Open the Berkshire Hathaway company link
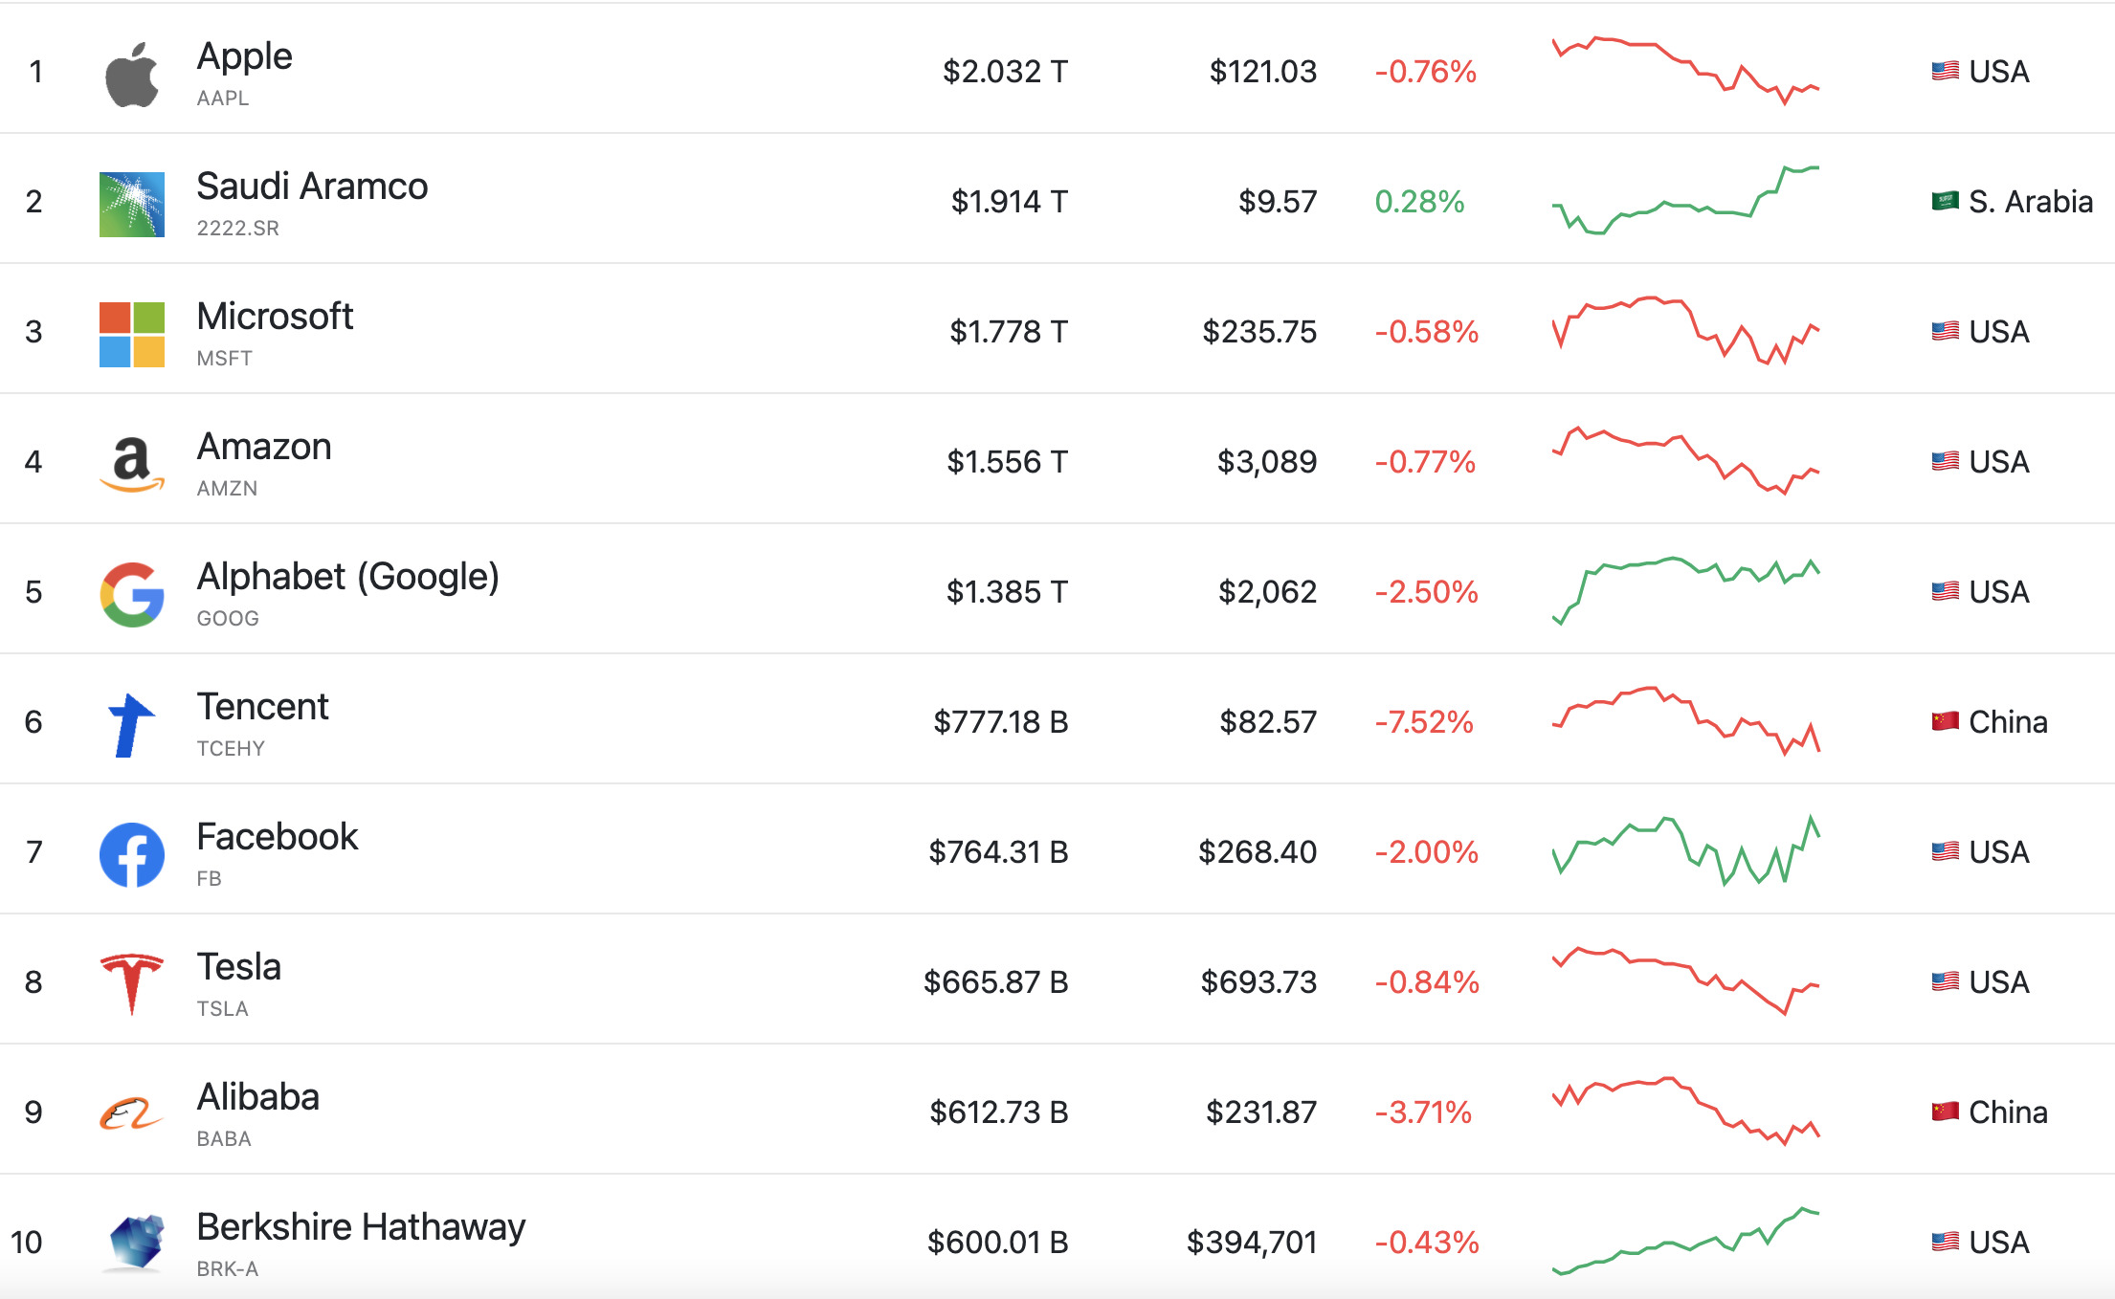Screen dimensions: 2115x1299 pos(361,1227)
